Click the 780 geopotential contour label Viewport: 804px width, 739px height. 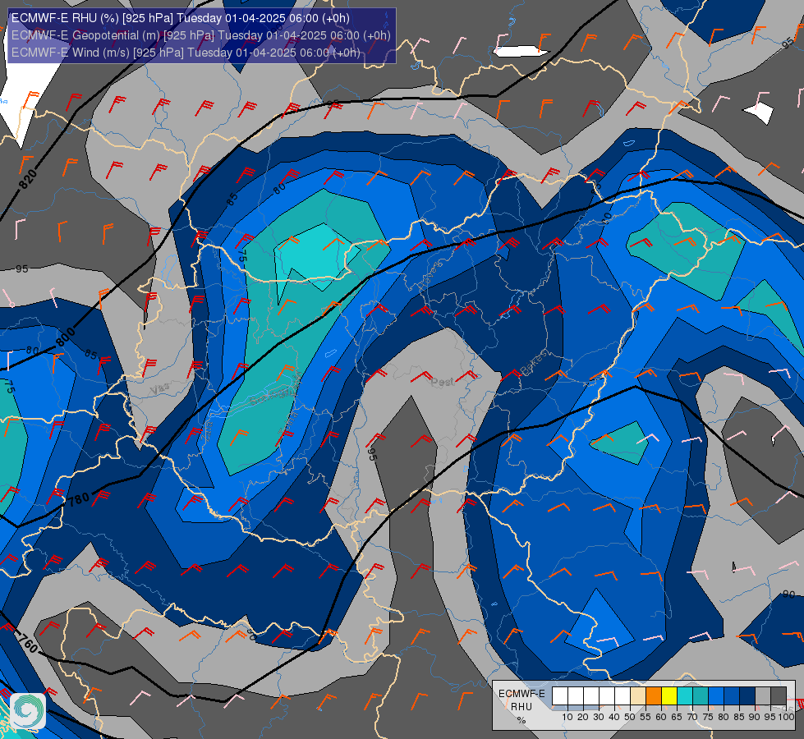(79, 499)
